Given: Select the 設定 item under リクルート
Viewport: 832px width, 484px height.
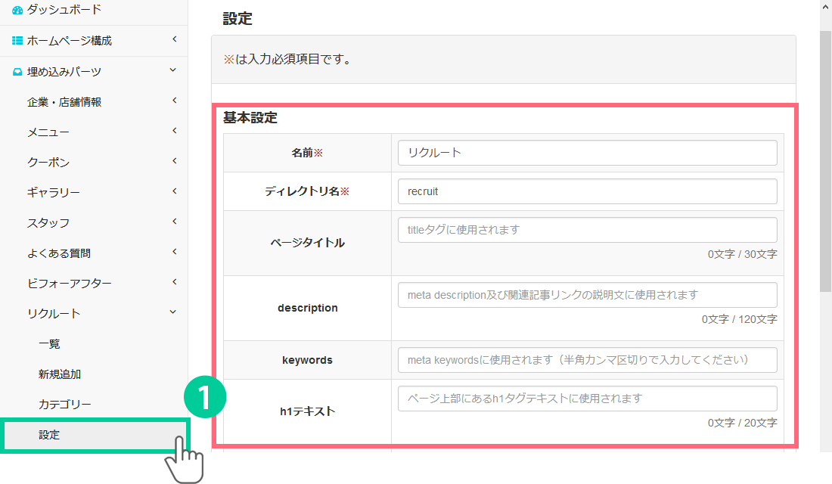Looking at the screenshot, I should (49, 435).
